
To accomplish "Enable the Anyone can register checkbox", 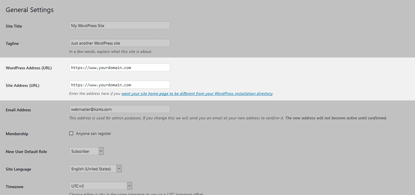I will pos(71,133).
